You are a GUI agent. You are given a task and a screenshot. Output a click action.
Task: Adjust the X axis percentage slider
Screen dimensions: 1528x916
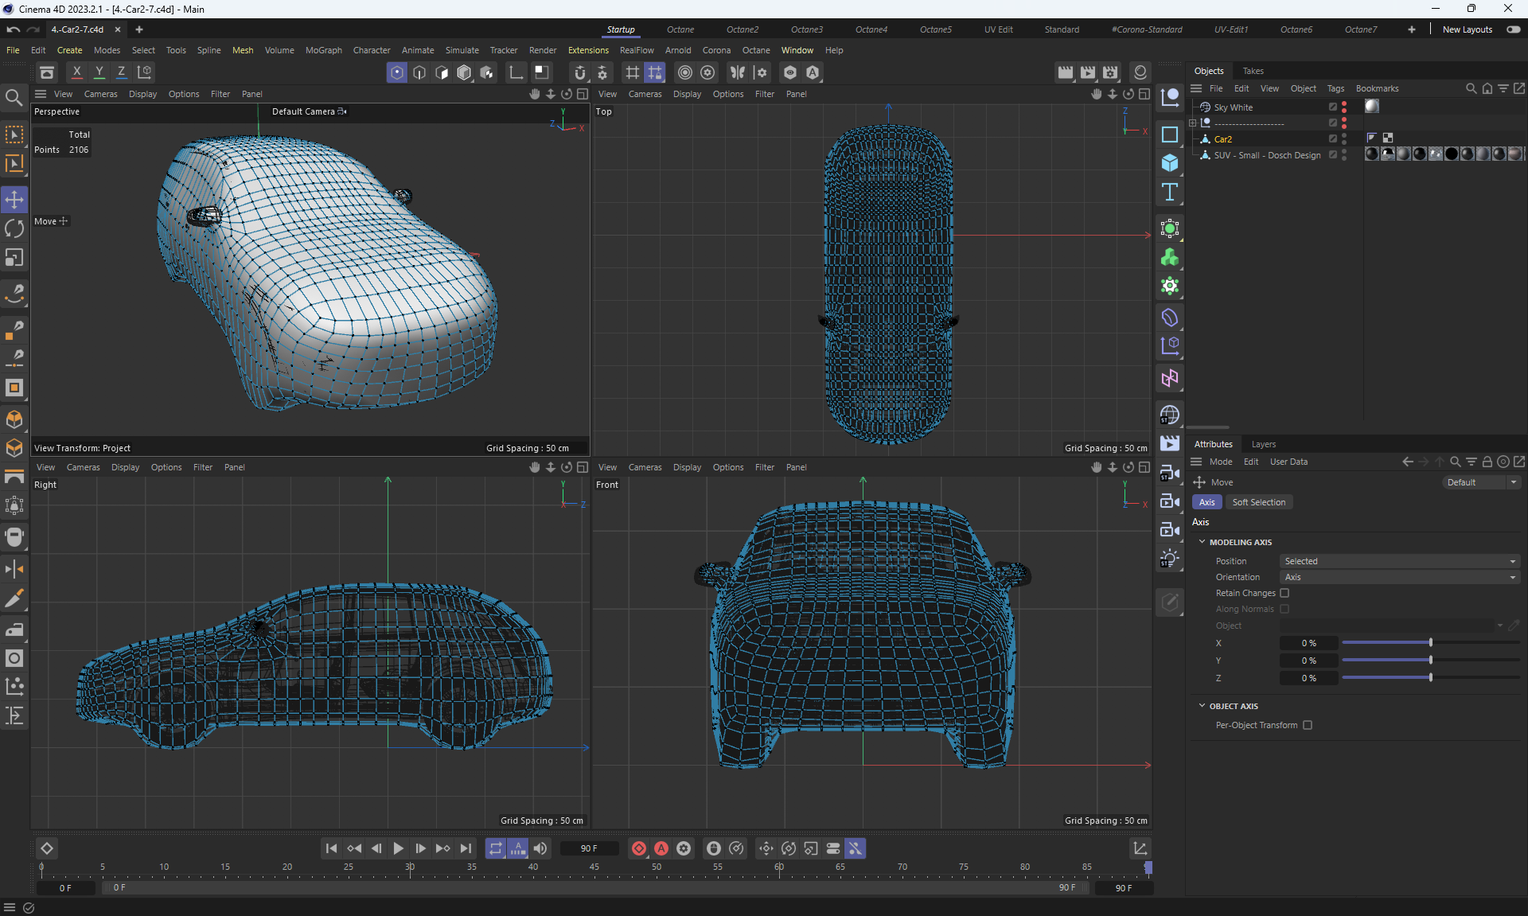(1430, 643)
